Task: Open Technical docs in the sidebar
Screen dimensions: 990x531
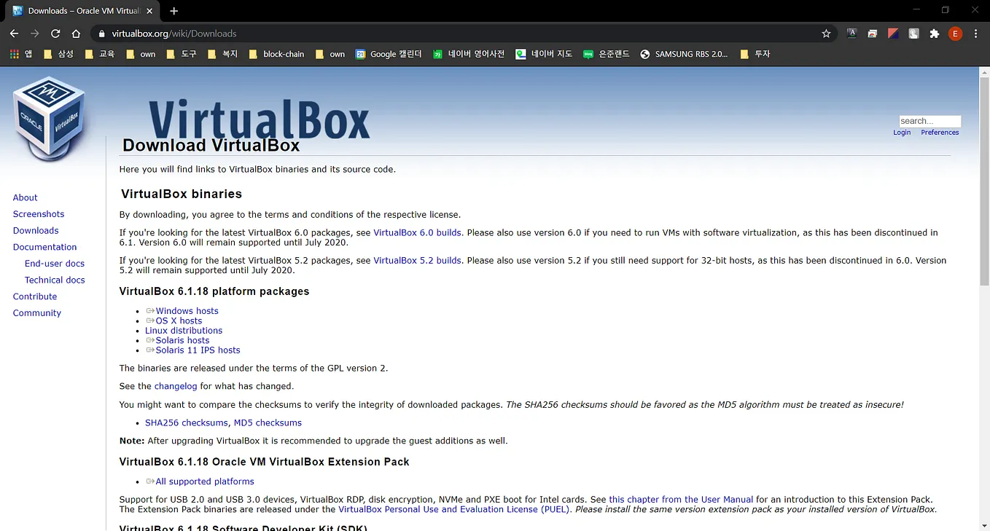Action: 55,280
